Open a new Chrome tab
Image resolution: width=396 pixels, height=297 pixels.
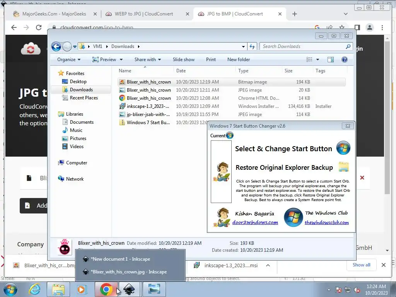(x=294, y=14)
